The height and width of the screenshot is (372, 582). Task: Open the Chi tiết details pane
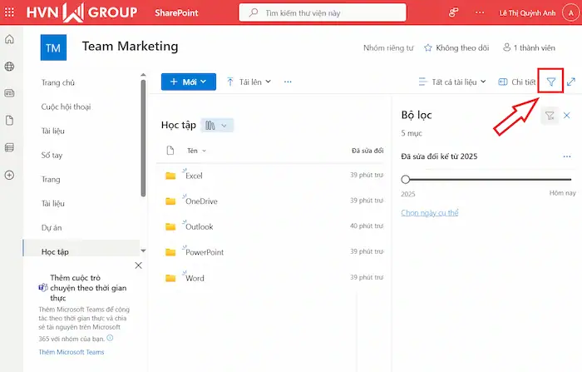(517, 82)
